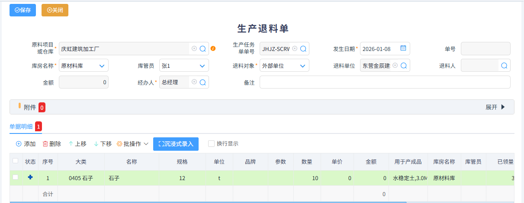Click the 沉浸式录入 button
Viewport: 524px width, 203px height.
pyautogui.click(x=176, y=144)
